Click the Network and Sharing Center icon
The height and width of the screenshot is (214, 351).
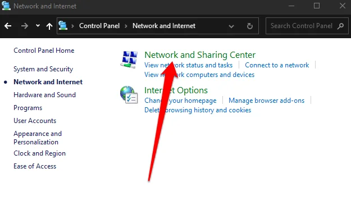[x=129, y=60]
